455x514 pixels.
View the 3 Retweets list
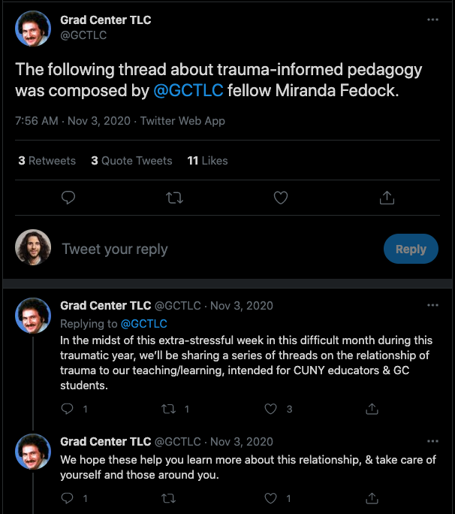click(47, 161)
